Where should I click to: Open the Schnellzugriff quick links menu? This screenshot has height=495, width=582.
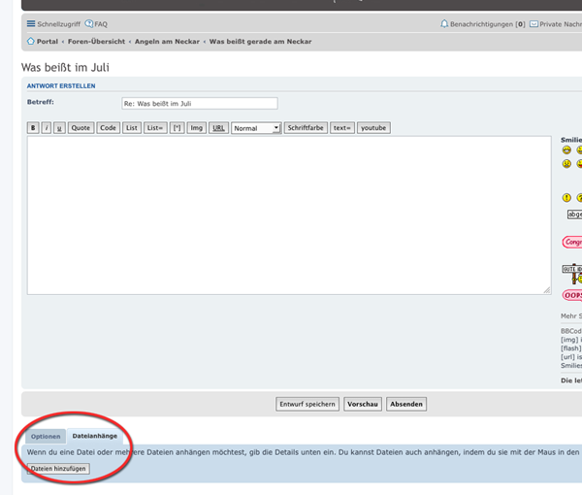coord(58,24)
